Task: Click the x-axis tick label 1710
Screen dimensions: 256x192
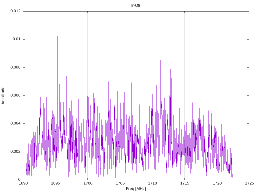Action: click(x=152, y=183)
